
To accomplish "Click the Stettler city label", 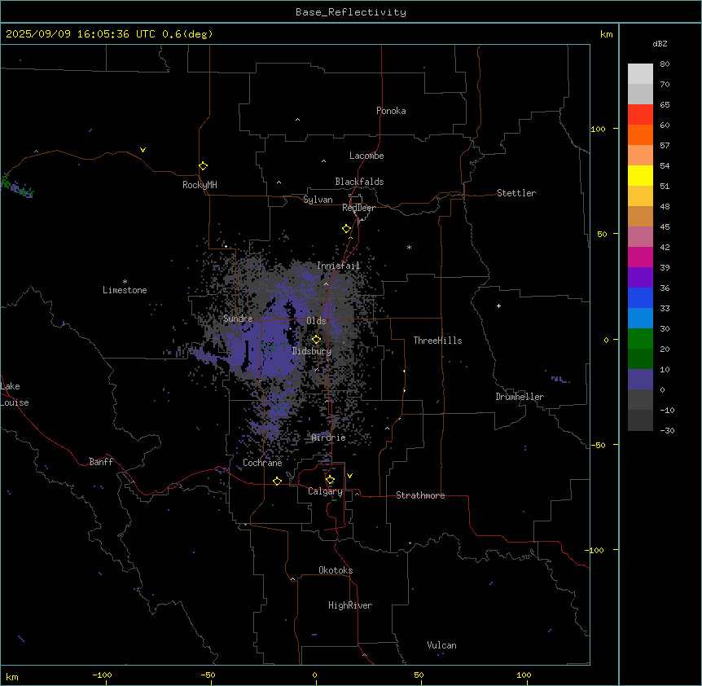I will click(516, 193).
